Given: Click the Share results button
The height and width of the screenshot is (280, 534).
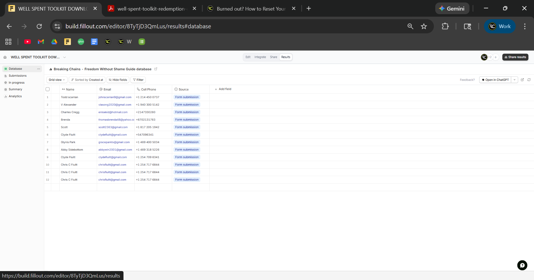Looking at the screenshot, I should coord(515,57).
